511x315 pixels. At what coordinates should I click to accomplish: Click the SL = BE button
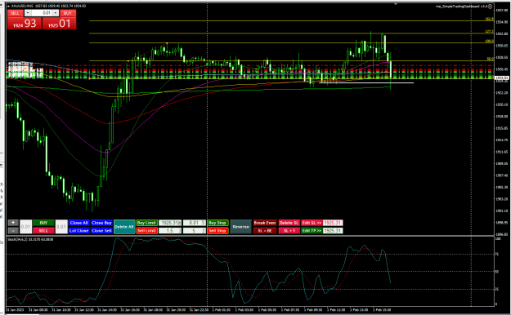click(x=265, y=231)
